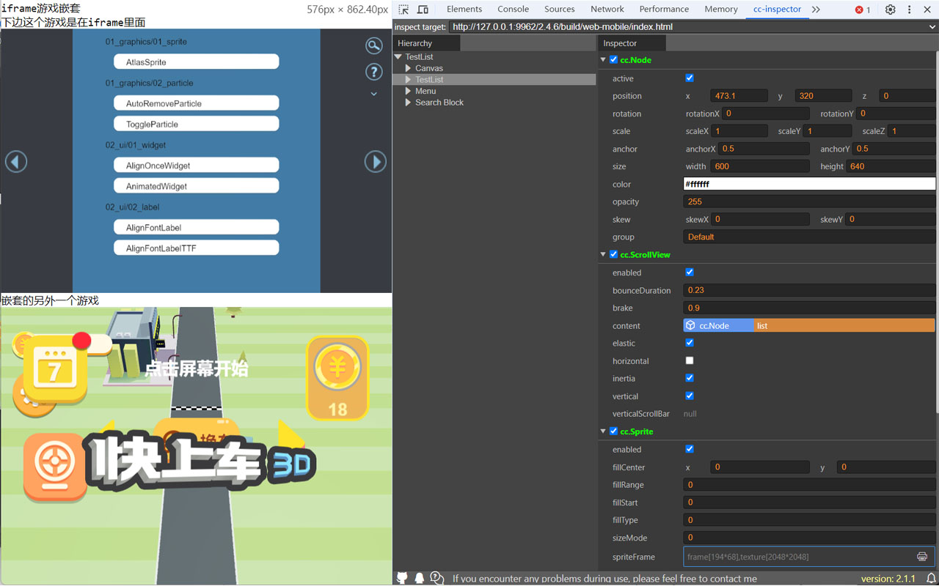The image size is (939, 586).
Task: Click the question mark help icon in the game
Action: point(374,72)
